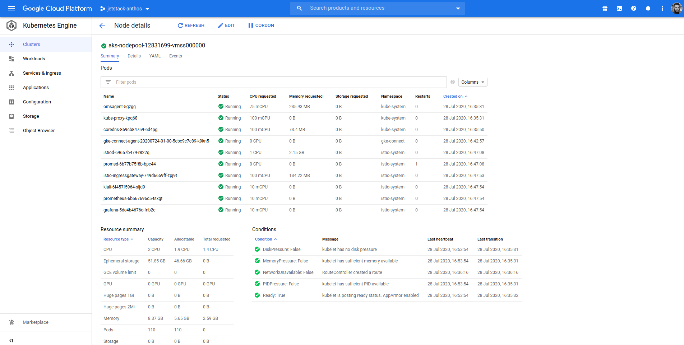Open the jetstack-anthos project selector
684x345 pixels.
coord(125,9)
